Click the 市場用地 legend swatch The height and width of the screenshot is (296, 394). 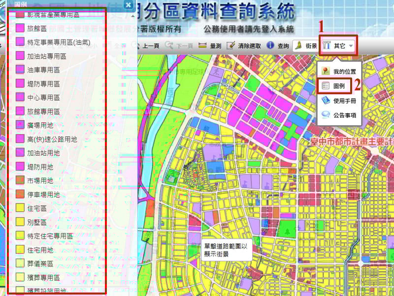click(20, 181)
